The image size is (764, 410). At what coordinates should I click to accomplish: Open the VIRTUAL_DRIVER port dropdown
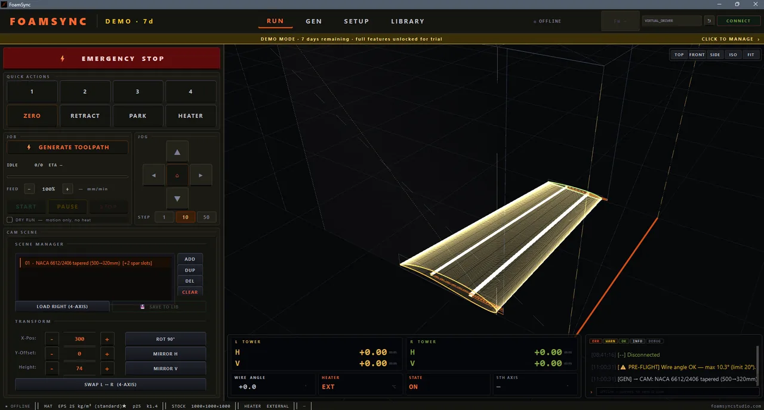pyautogui.click(x=671, y=21)
